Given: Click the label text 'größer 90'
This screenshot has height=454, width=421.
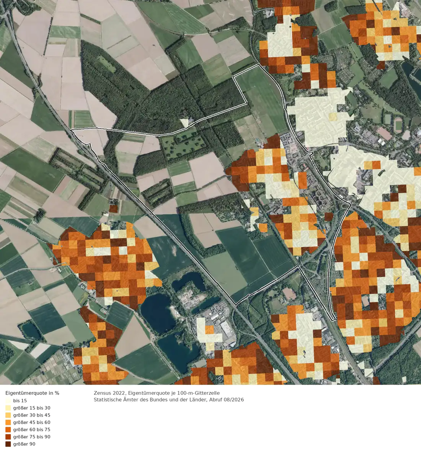Looking at the screenshot, I should click(x=24, y=444).
